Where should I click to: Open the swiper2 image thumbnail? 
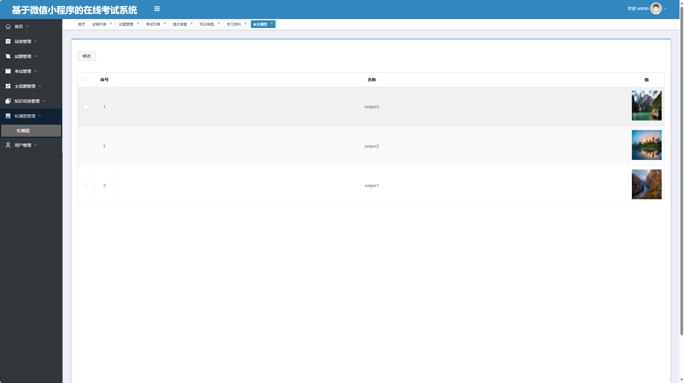[646, 145]
